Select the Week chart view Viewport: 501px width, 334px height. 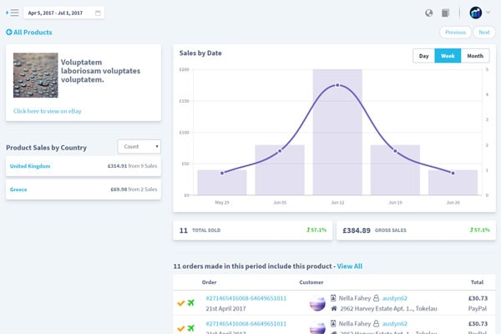(x=448, y=56)
